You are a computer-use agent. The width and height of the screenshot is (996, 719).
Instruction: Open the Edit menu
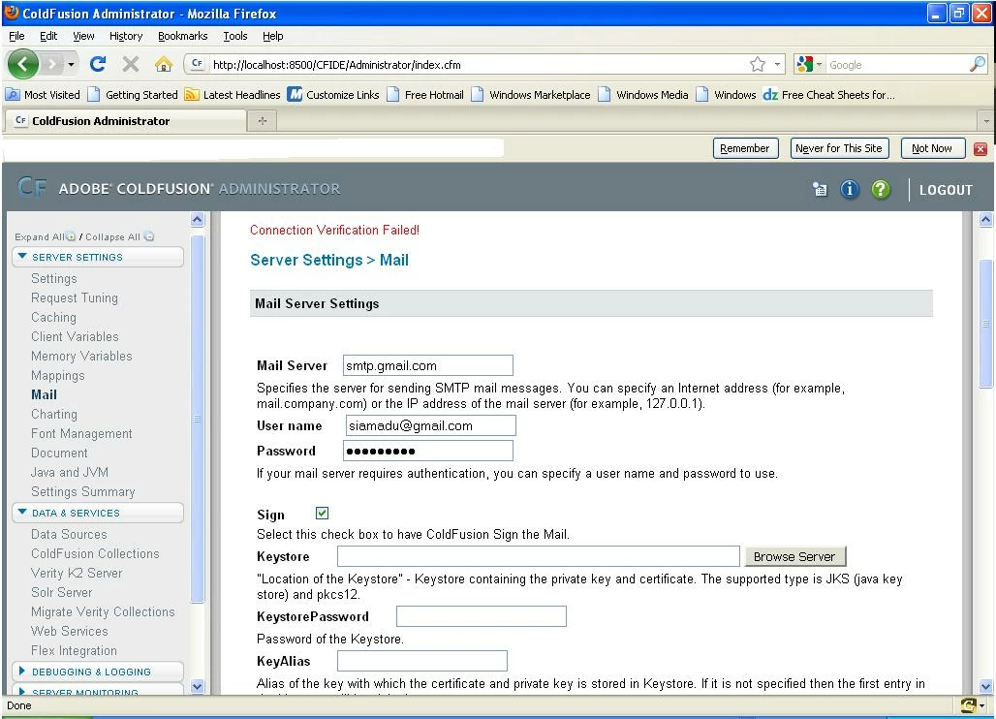click(48, 36)
